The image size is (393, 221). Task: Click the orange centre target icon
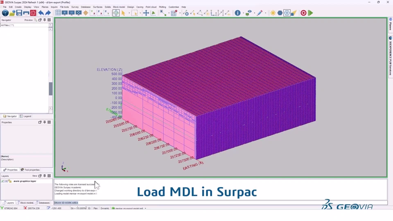tap(86, 13)
